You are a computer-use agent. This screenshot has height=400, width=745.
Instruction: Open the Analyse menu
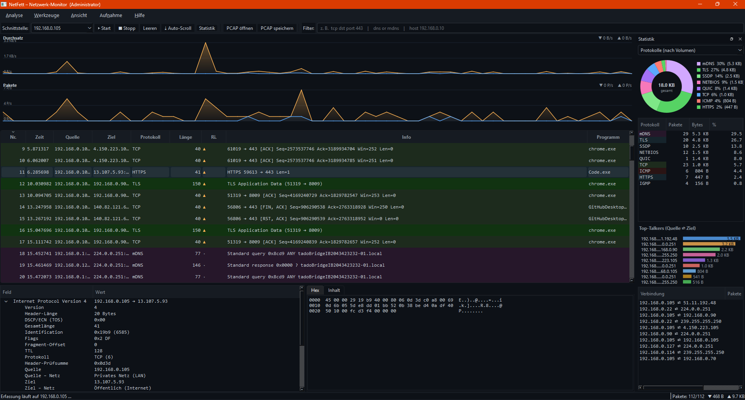14,16
